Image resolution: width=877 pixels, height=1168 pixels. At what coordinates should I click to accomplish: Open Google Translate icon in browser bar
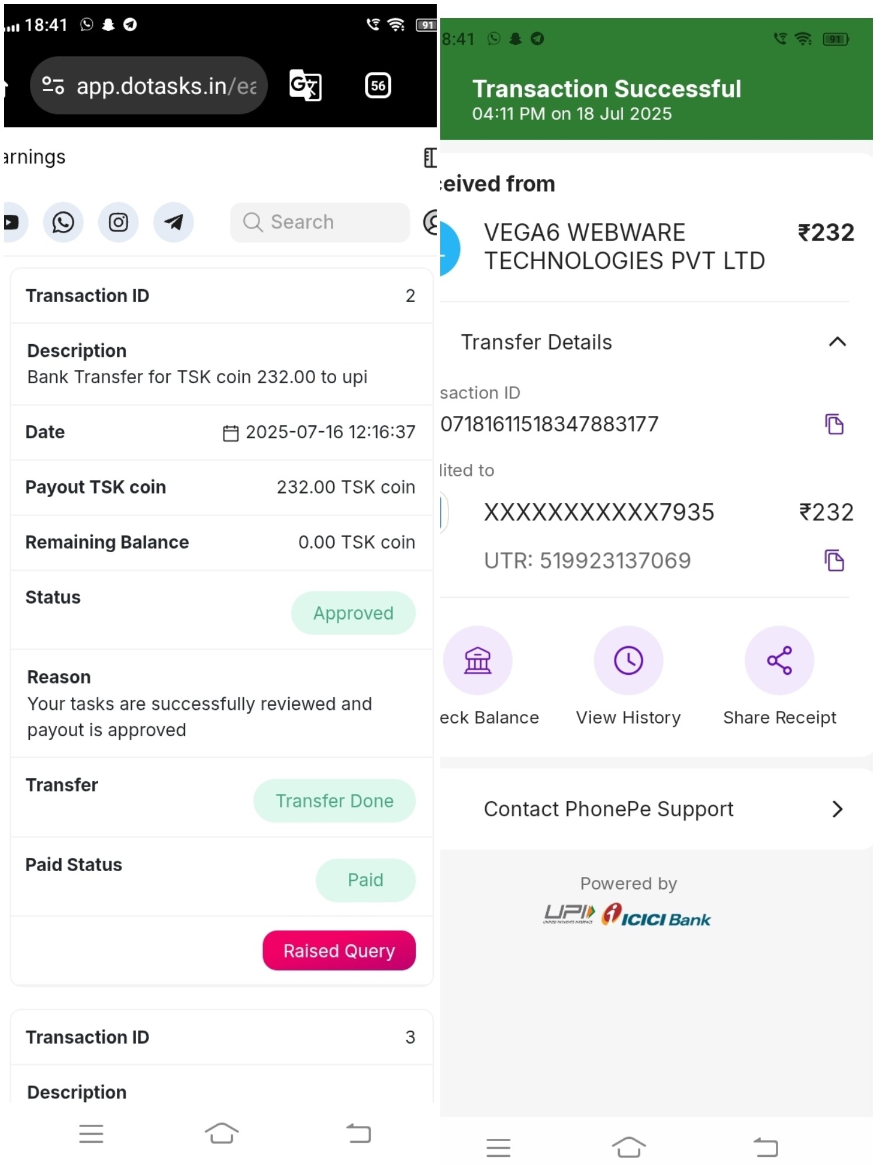coord(305,86)
